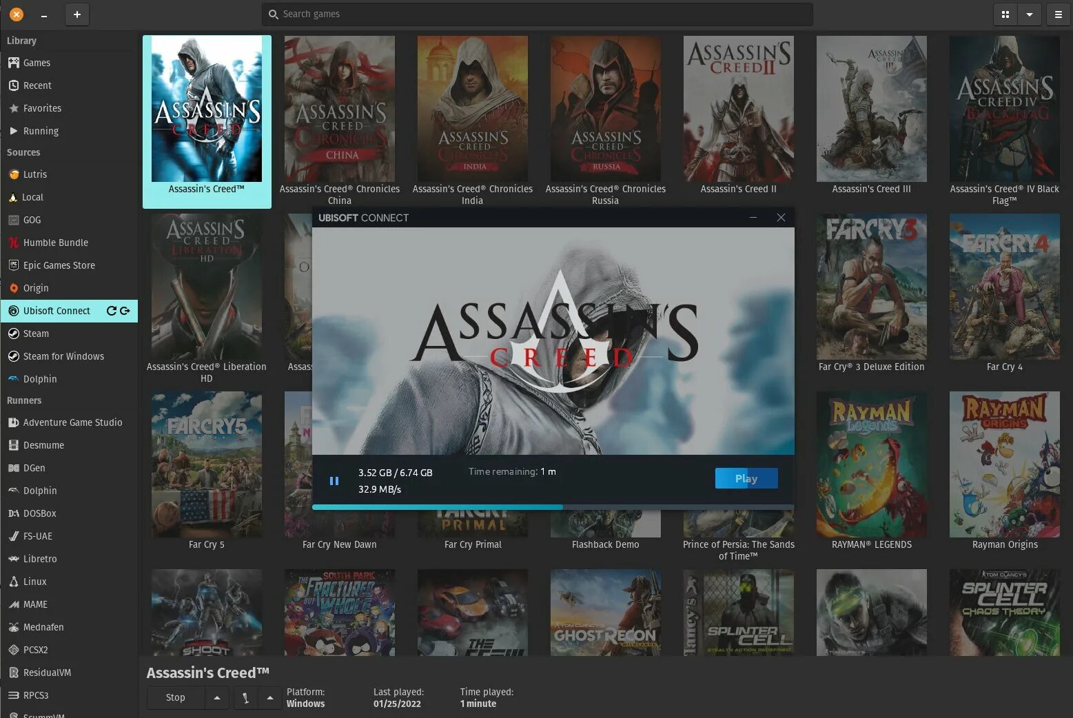The width and height of the screenshot is (1073, 718).
Task: Click the Ubisoft Connect run/connect icon
Action: click(x=125, y=311)
